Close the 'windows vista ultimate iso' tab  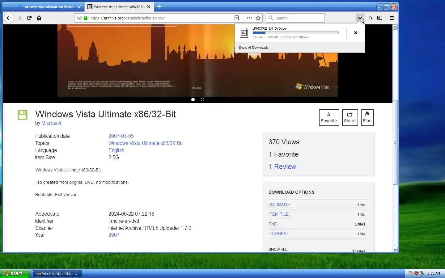coord(79,6)
